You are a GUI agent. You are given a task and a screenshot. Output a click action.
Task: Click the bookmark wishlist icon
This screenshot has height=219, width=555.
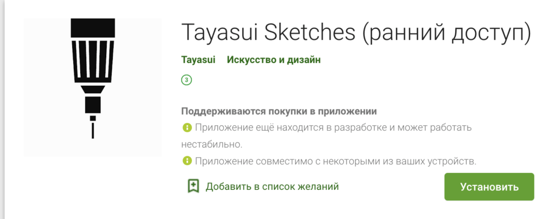pos(193,186)
